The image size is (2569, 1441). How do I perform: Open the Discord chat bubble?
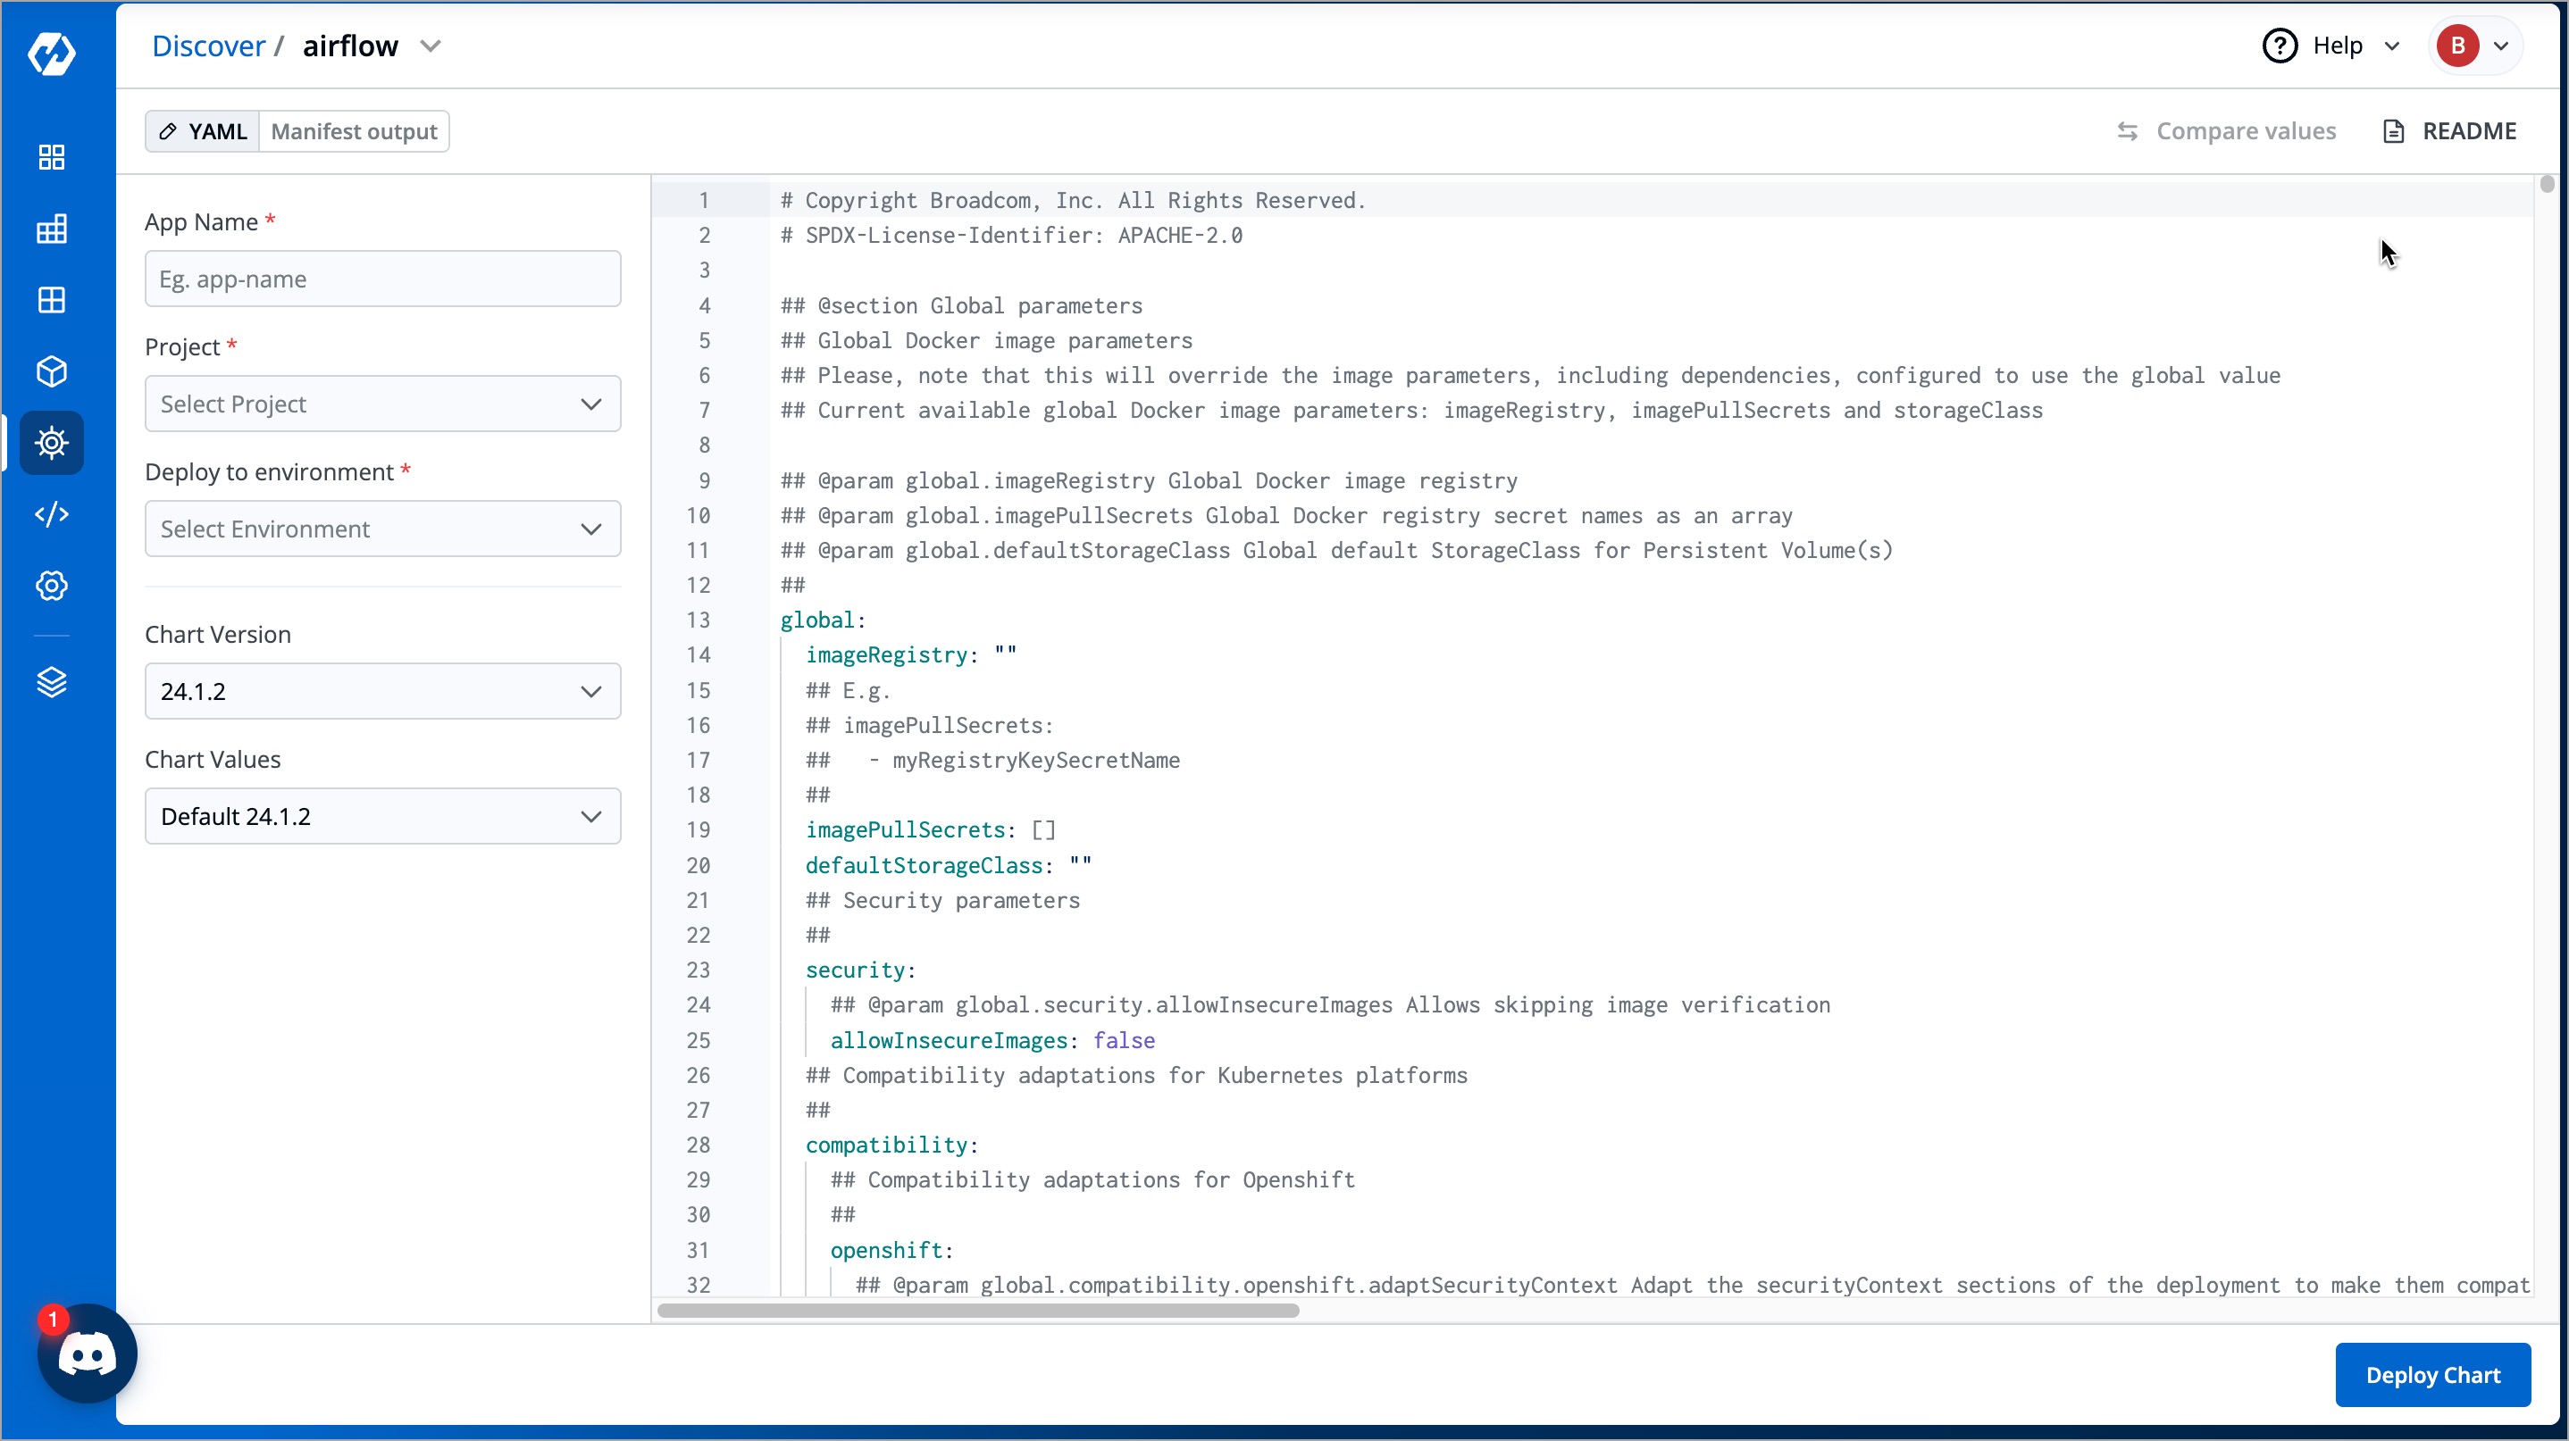86,1354
